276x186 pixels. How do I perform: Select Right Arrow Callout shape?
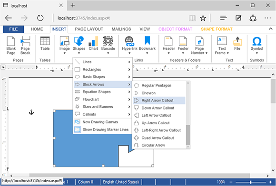tap(159, 101)
